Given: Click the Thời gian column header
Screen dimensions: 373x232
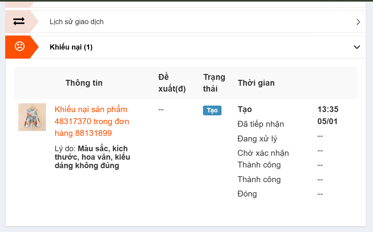Looking at the screenshot, I should pyautogui.click(x=256, y=83).
